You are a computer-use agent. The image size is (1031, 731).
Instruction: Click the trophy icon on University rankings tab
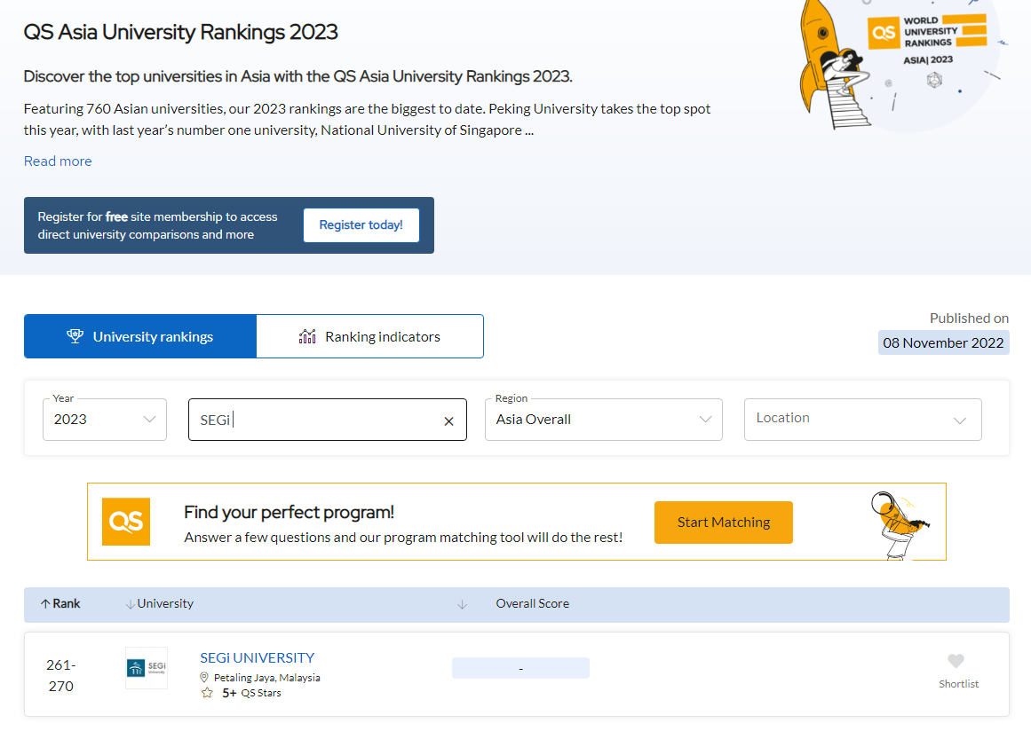75,336
